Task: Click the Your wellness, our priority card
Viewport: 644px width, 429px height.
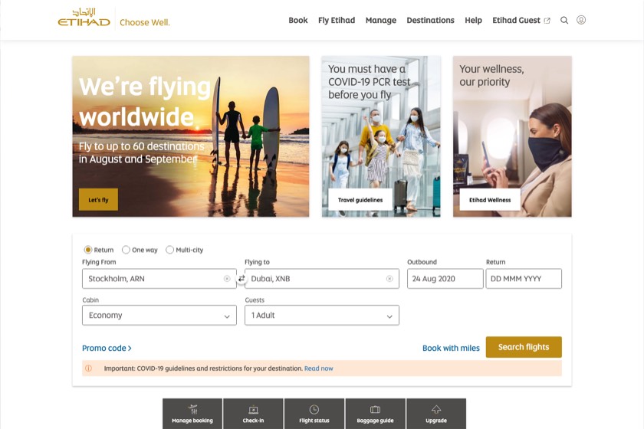Action: coord(512,136)
